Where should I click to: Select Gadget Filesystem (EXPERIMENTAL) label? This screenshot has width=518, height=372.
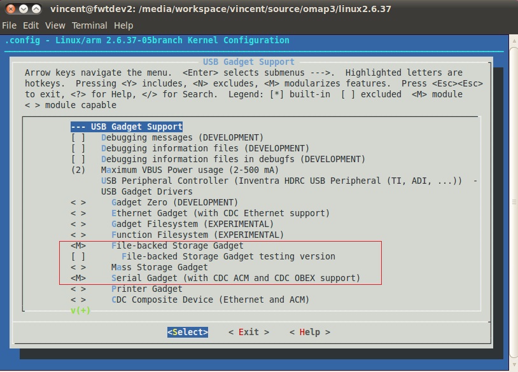pyautogui.click(x=193, y=224)
